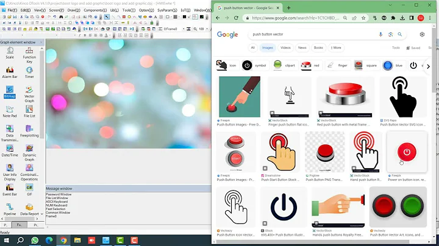
Task: Pick the Dynamic Graph element
Action: (x=29, y=153)
